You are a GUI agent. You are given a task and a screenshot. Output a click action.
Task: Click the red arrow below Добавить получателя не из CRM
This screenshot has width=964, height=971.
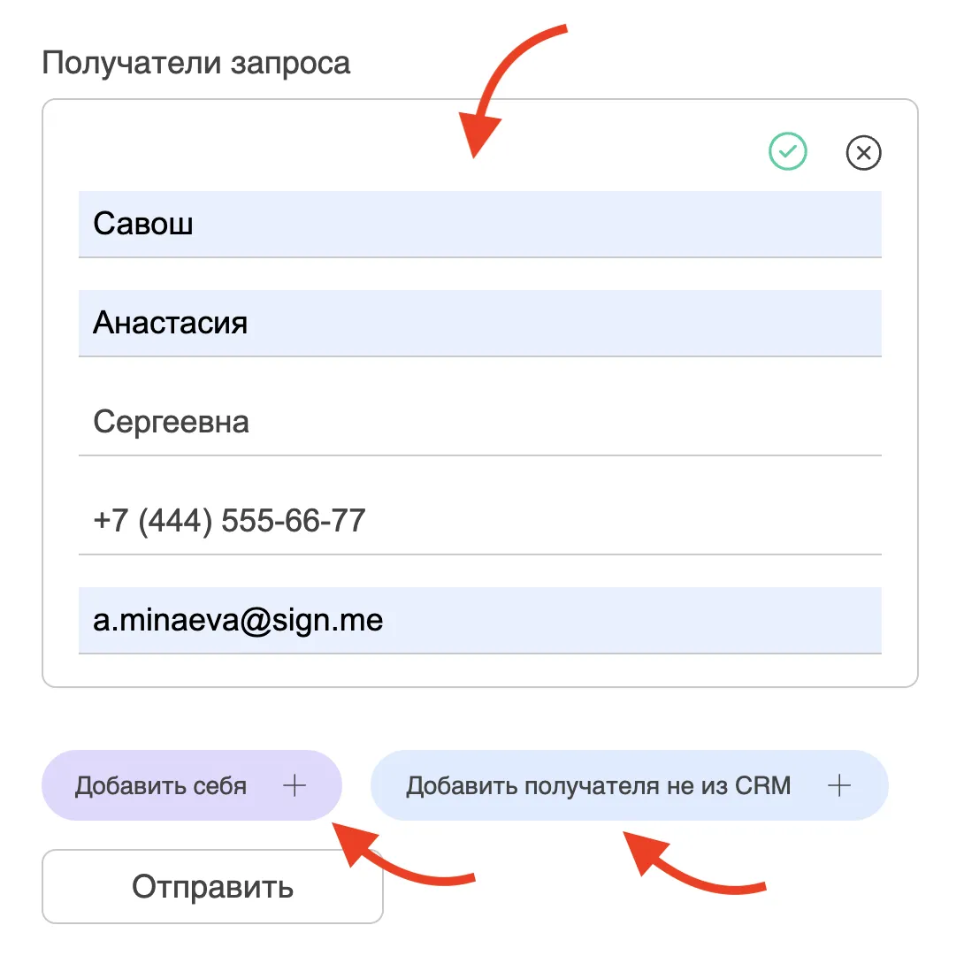693,864
